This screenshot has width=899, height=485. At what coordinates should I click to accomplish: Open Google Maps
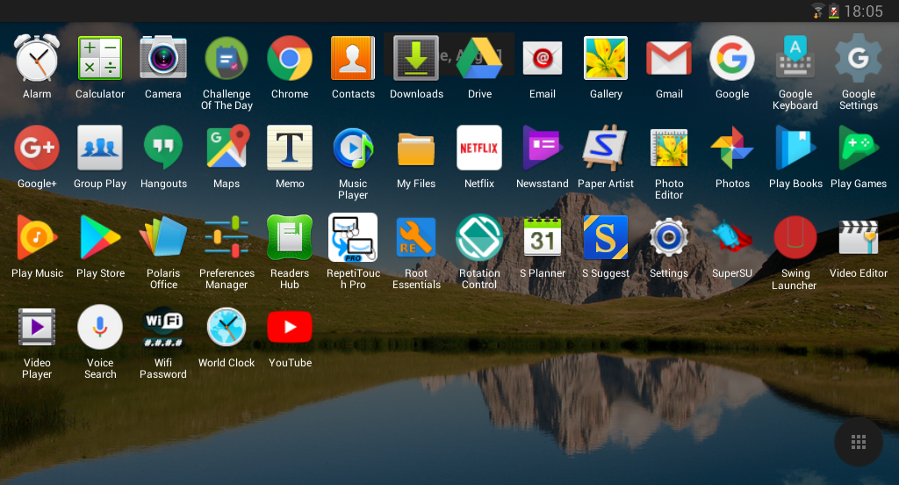[x=227, y=147]
